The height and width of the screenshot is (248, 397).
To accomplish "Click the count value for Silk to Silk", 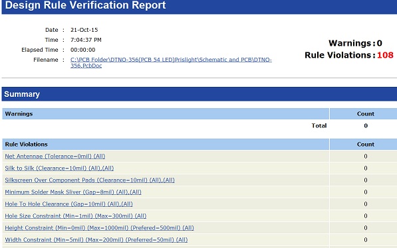I will point(366,168).
